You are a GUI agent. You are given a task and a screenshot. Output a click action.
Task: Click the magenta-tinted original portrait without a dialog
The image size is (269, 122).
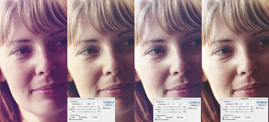[x=34, y=61]
